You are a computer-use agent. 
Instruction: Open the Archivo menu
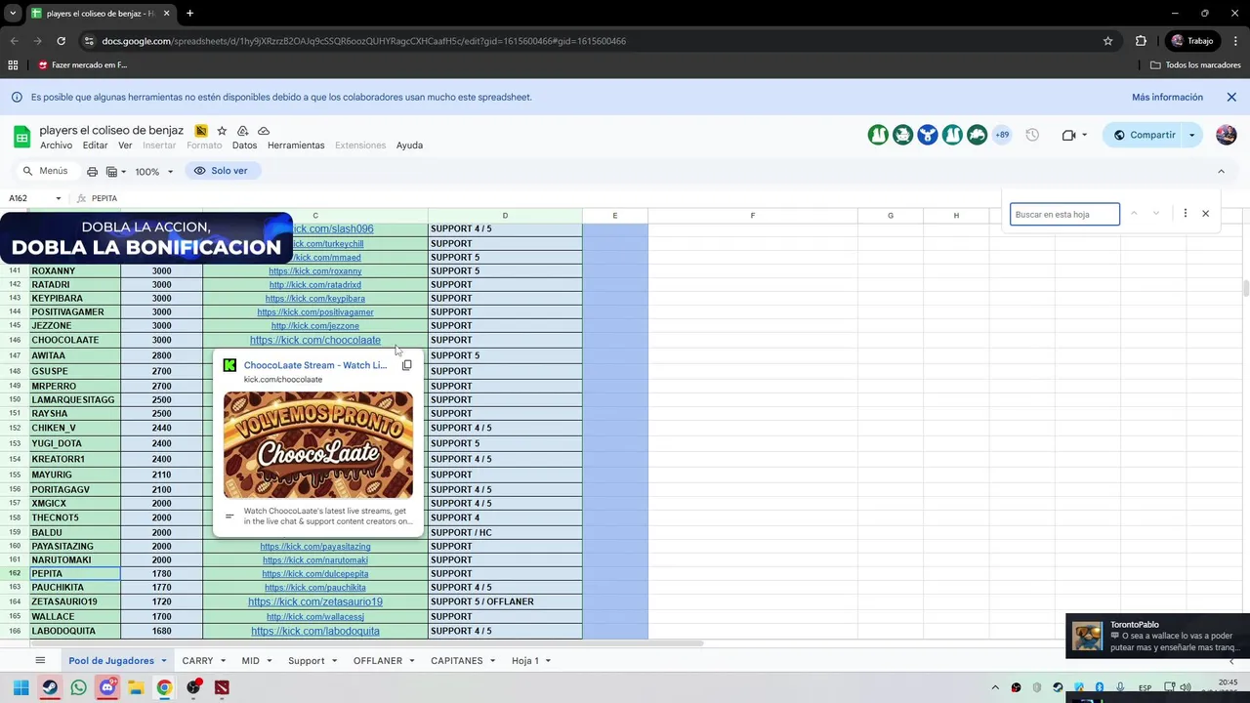tap(56, 145)
